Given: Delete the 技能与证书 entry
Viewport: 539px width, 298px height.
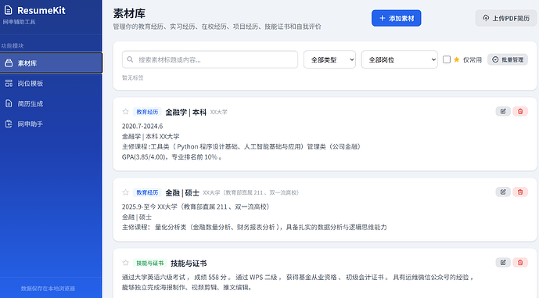Looking at the screenshot, I should click(520, 263).
